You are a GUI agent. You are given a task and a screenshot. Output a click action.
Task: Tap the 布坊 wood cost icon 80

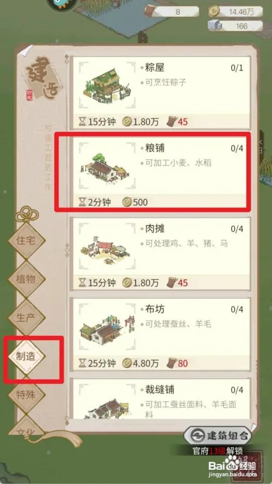[x=171, y=363]
